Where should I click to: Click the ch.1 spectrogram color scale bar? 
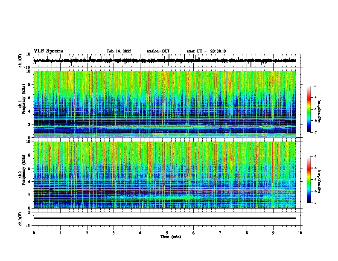click(x=309, y=109)
